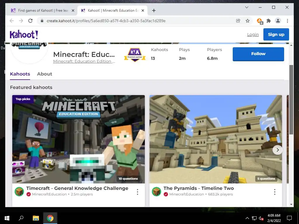Close the Minecraft: Education tab

pyautogui.click(x=142, y=10)
